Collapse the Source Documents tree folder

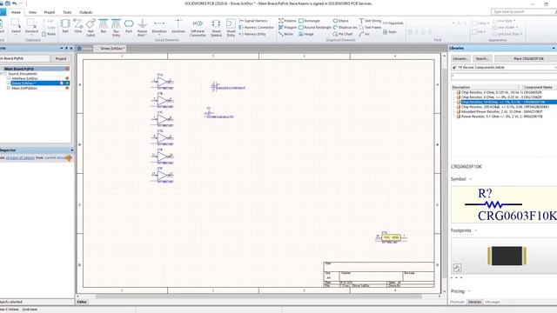click(x=2, y=74)
